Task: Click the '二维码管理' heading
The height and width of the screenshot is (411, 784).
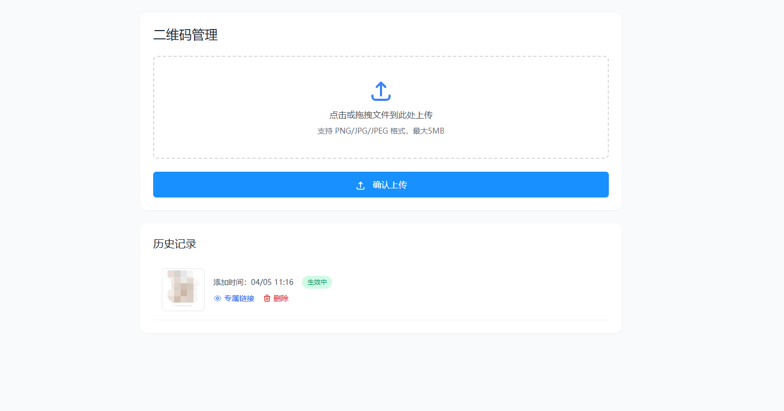Action: (x=185, y=35)
